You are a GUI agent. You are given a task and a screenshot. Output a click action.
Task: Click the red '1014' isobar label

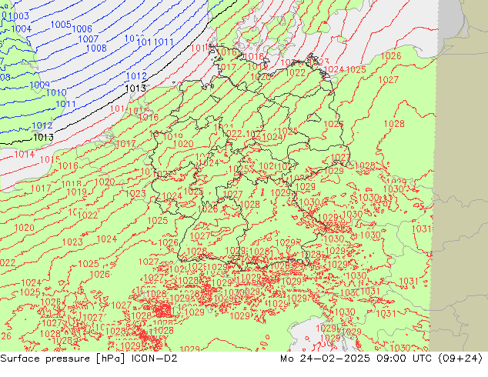point(25,154)
